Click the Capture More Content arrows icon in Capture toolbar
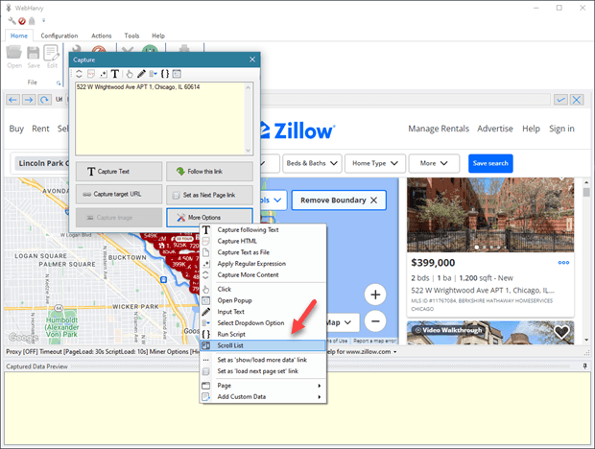Viewport: 595px width, 449px height. pos(79,74)
